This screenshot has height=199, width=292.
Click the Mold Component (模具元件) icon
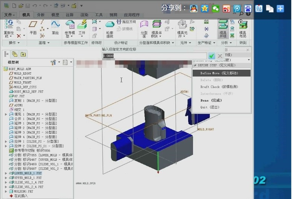click(182, 25)
